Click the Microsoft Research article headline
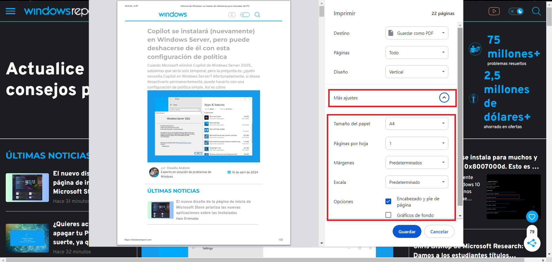The image size is (552, 262). (x=468, y=251)
